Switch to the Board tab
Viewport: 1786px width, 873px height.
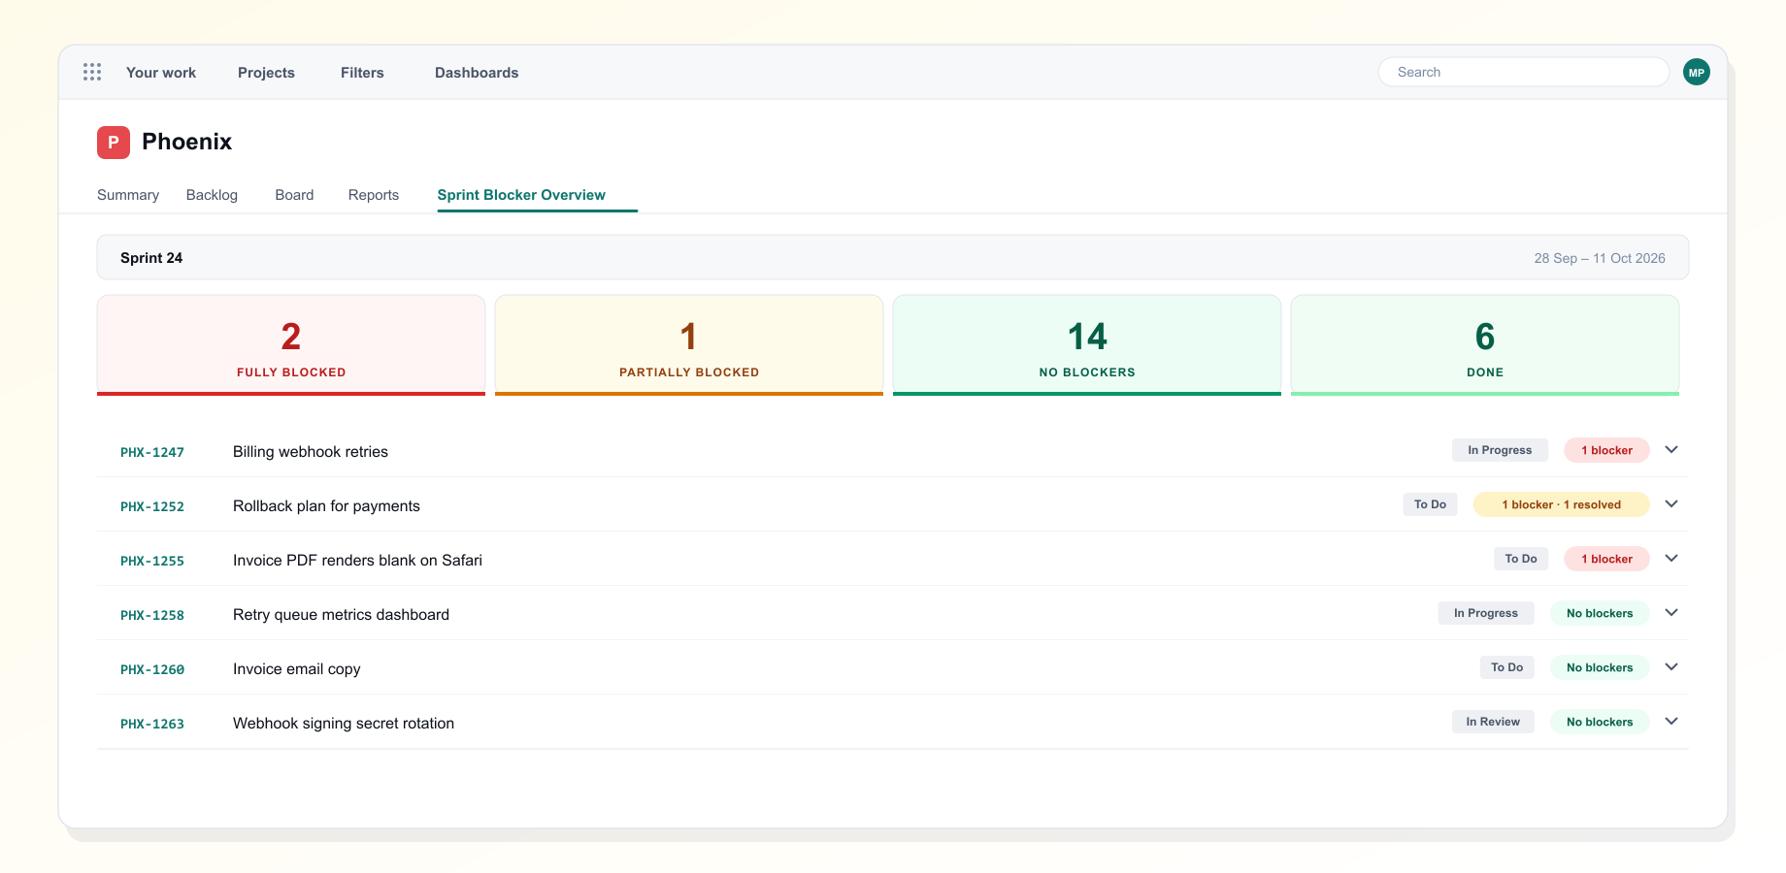tap(294, 195)
